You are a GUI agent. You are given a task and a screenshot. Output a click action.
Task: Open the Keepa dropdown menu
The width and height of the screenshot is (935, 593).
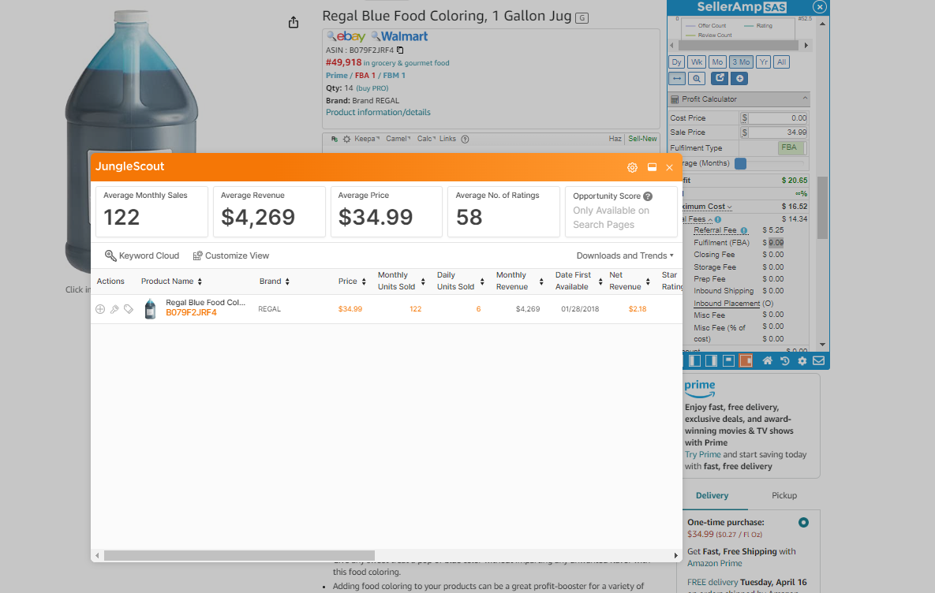[367, 139]
